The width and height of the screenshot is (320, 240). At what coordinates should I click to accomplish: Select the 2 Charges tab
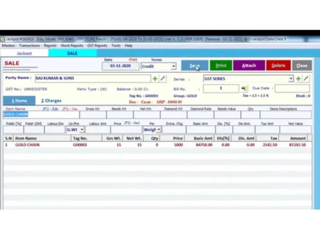(51, 100)
